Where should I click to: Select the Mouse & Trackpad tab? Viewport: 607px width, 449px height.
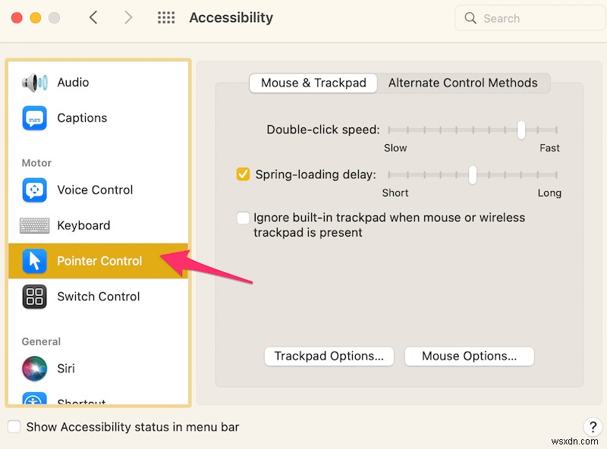(313, 83)
